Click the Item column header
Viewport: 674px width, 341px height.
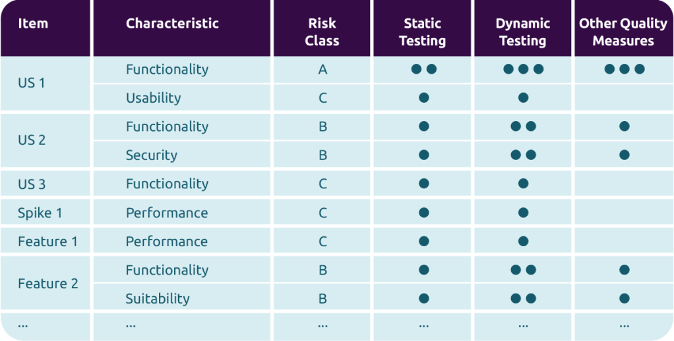click(x=33, y=24)
